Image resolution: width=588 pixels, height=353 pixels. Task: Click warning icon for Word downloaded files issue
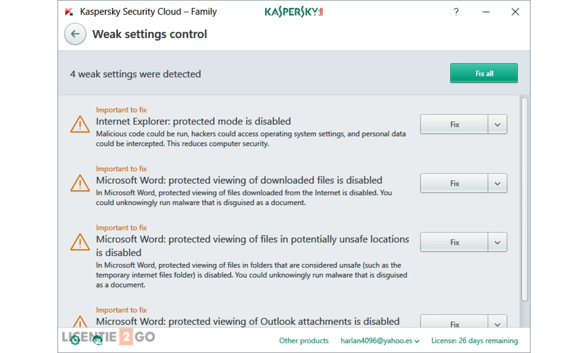80,183
